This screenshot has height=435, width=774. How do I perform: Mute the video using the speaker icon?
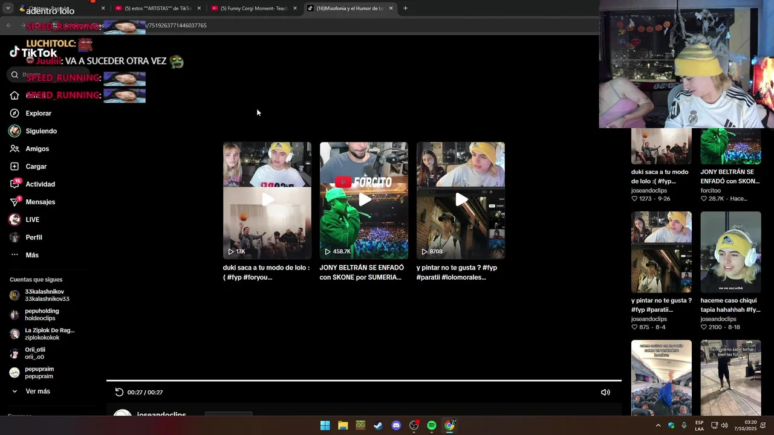(605, 392)
